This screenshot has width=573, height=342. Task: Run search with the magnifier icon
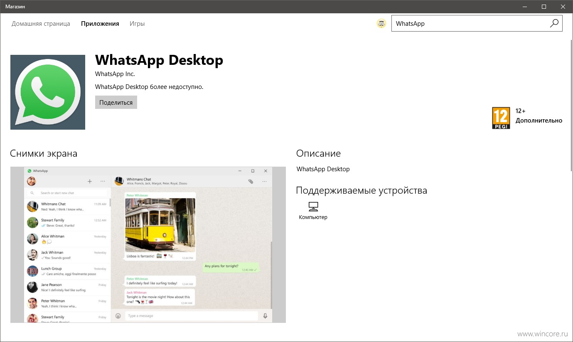(x=554, y=24)
